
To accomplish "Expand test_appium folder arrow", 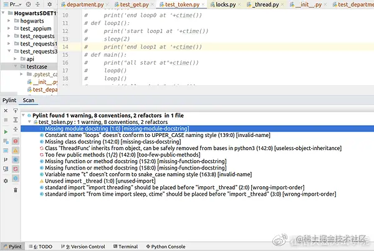I will pyautogui.click(x=9, y=29).
